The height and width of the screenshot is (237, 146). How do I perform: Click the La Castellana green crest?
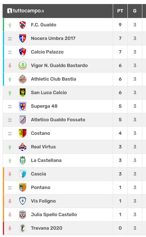[23, 160]
